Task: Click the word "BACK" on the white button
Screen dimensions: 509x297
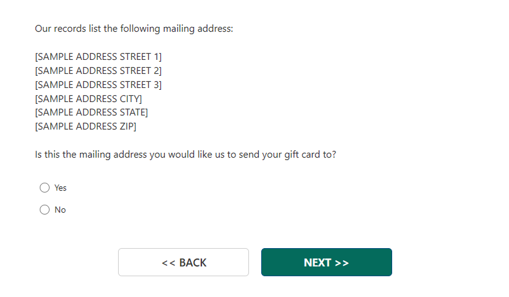Action: (x=193, y=263)
